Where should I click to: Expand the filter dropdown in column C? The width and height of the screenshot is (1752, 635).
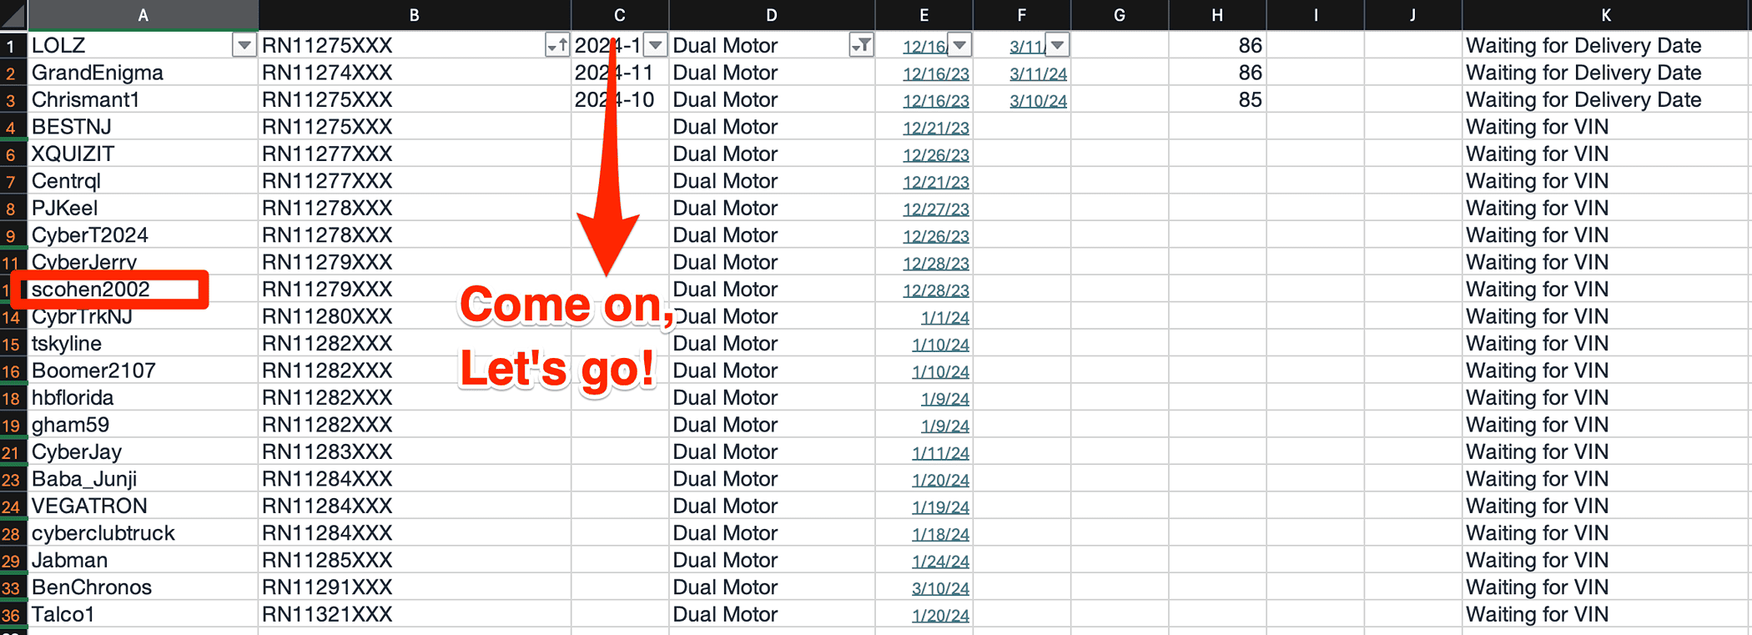(x=656, y=45)
